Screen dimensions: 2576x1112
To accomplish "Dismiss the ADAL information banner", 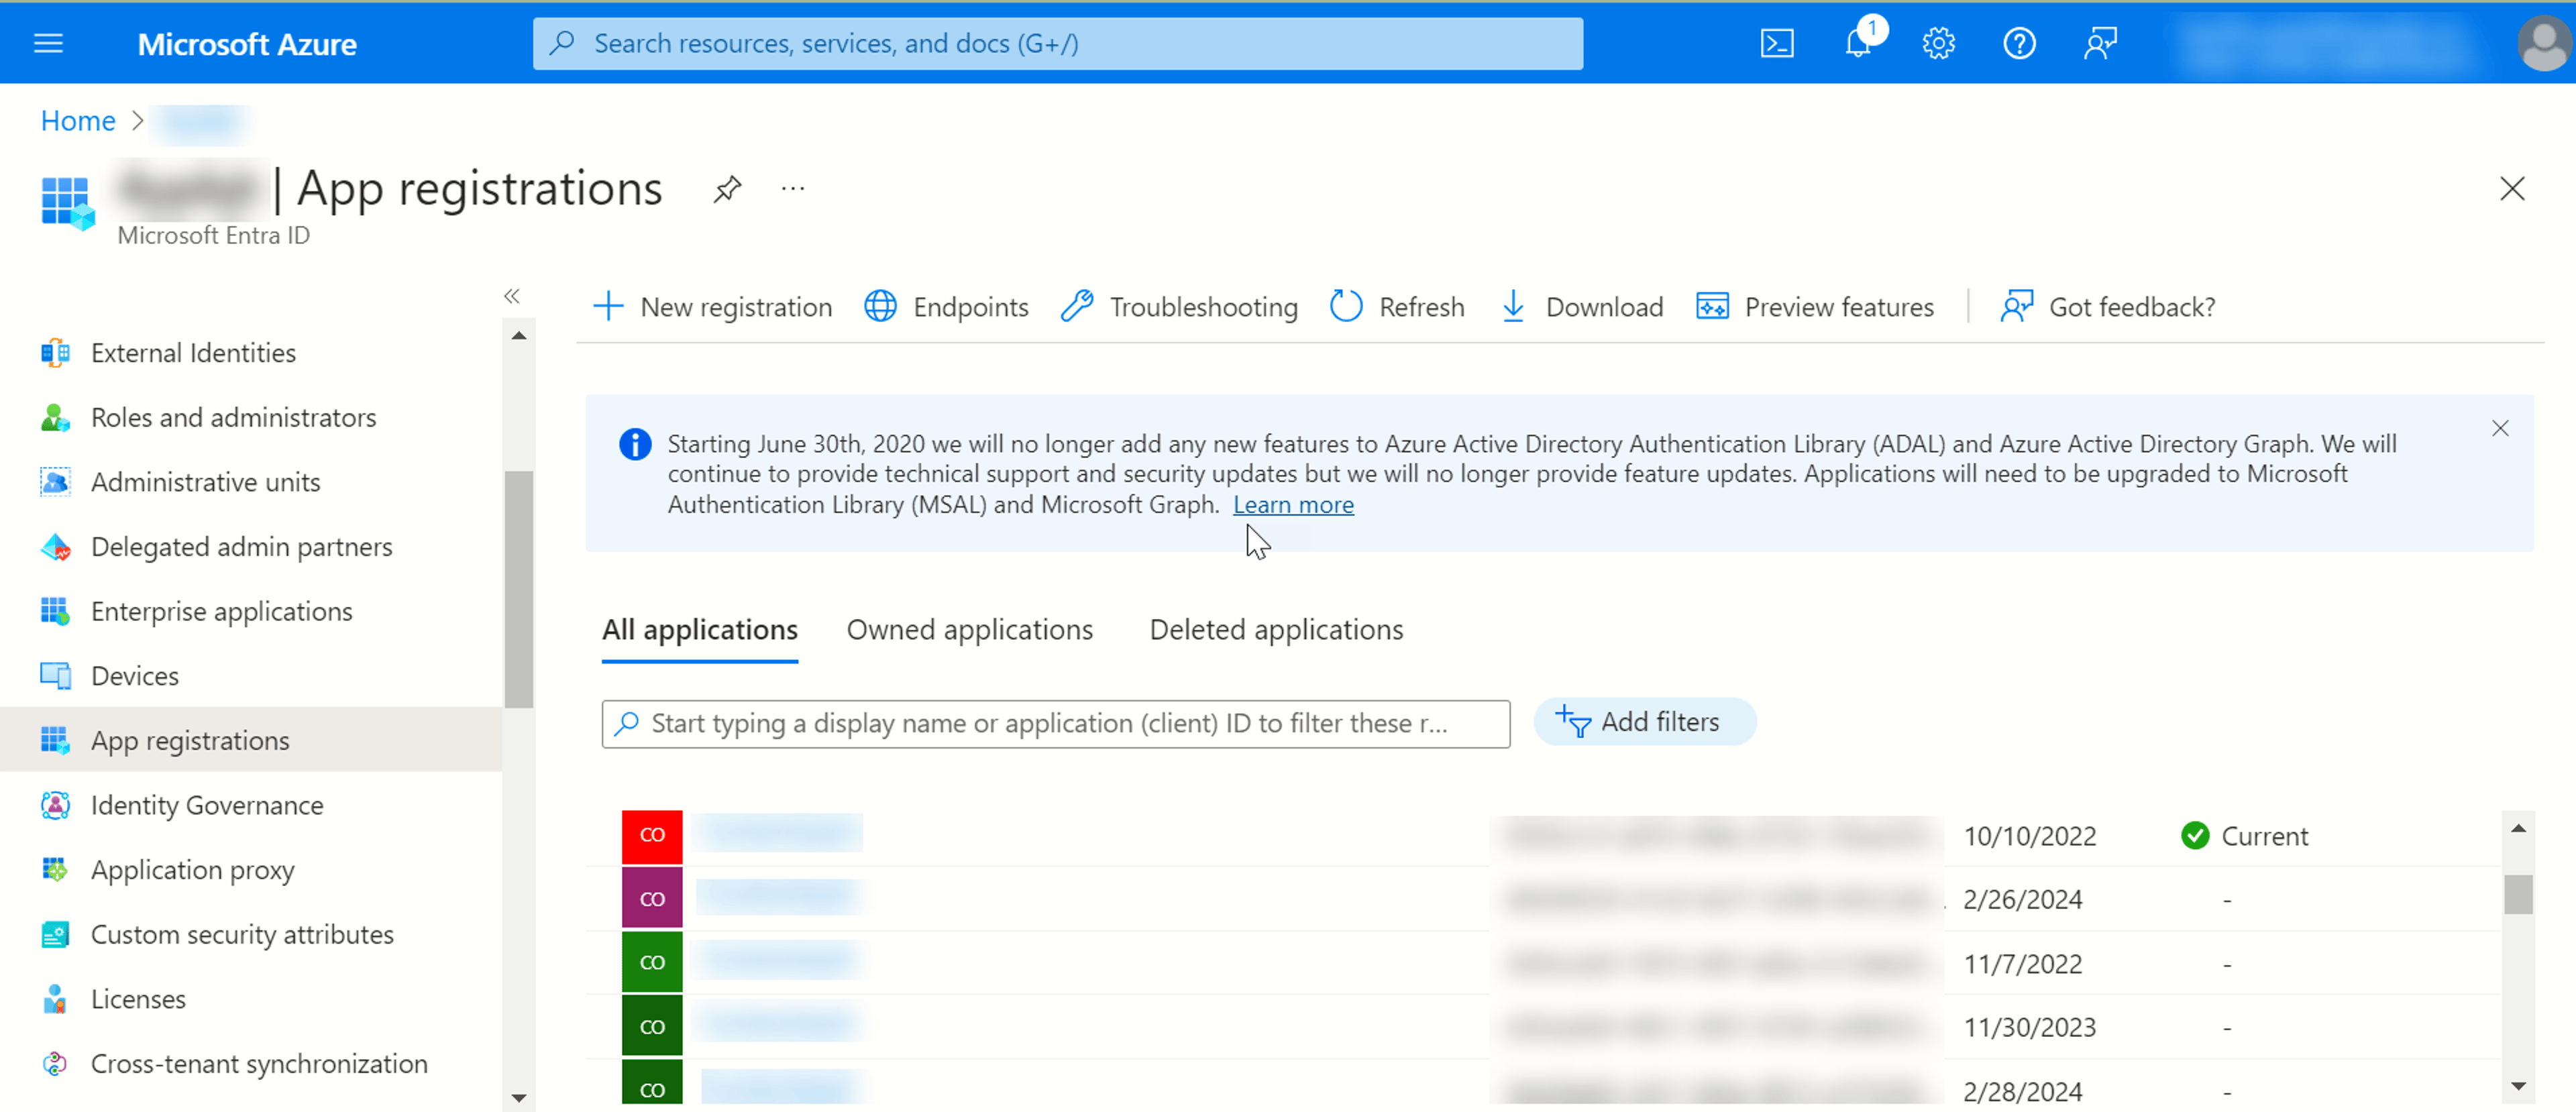I will pyautogui.click(x=2499, y=428).
